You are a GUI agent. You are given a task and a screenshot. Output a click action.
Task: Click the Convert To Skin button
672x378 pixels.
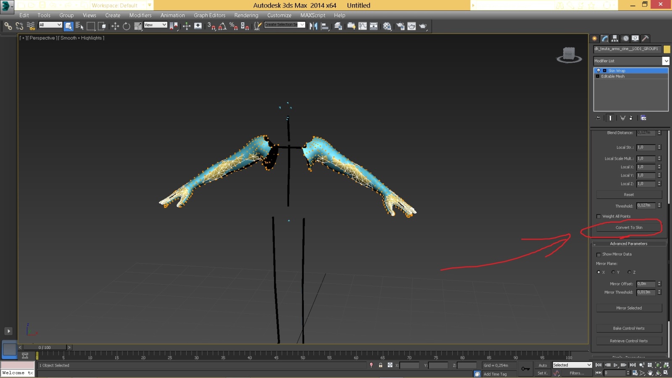tap(629, 227)
